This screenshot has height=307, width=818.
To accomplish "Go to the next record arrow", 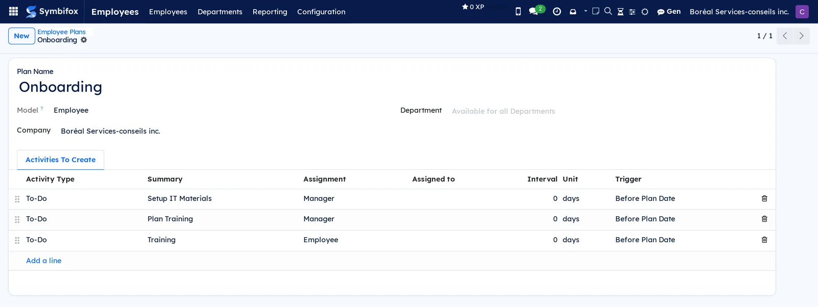I will pyautogui.click(x=801, y=36).
